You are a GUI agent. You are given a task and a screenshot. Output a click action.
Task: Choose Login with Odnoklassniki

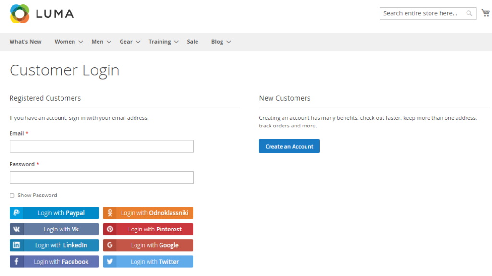tap(148, 213)
